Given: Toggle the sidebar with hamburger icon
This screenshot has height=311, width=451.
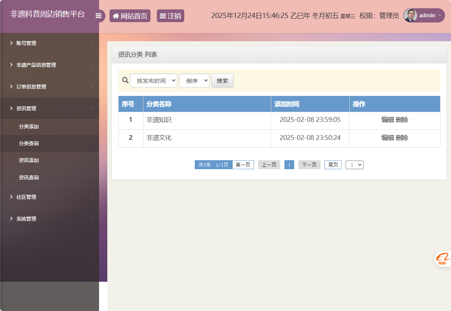Looking at the screenshot, I should pyautogui.click(x=99, y=16).
